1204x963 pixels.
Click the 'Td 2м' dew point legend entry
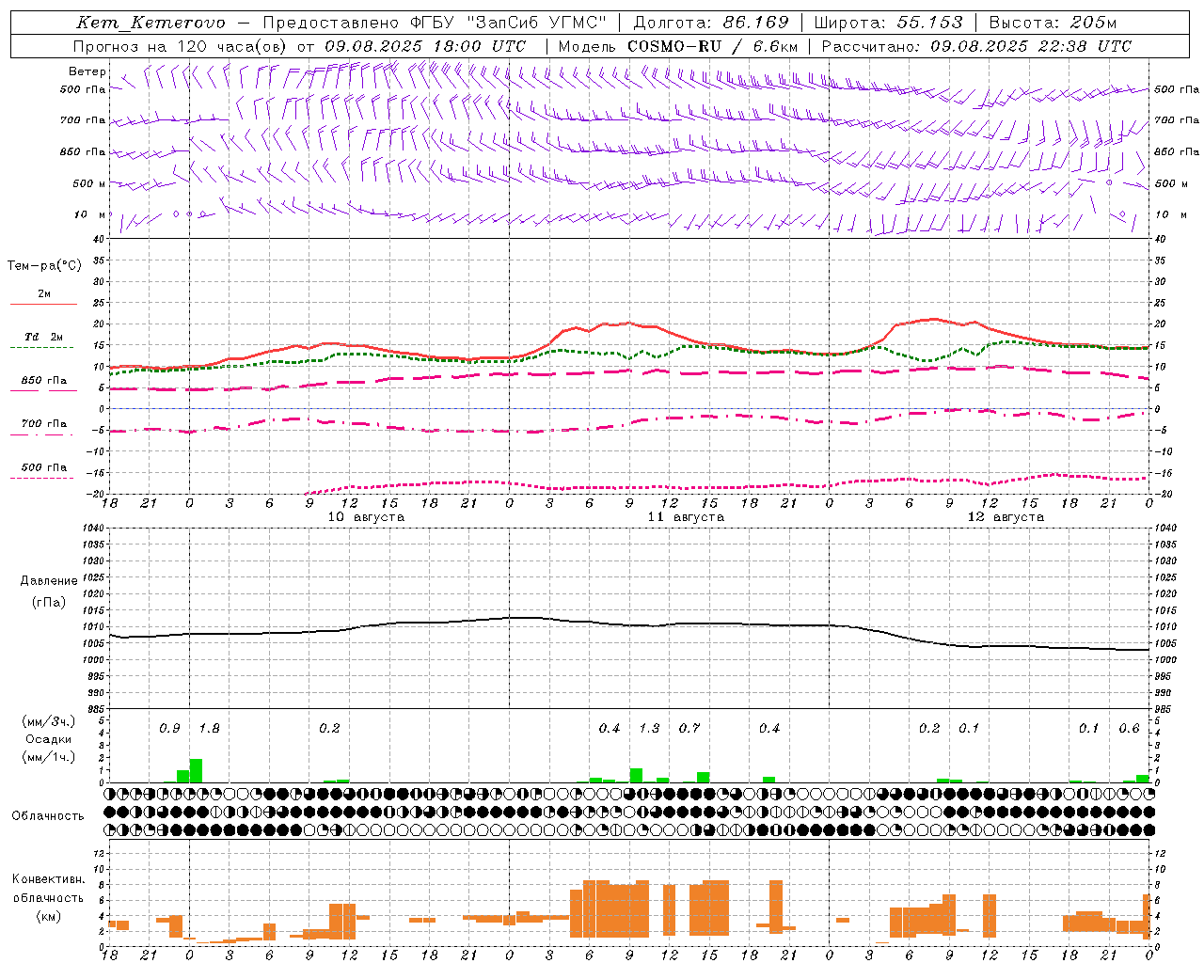[43, 337]
